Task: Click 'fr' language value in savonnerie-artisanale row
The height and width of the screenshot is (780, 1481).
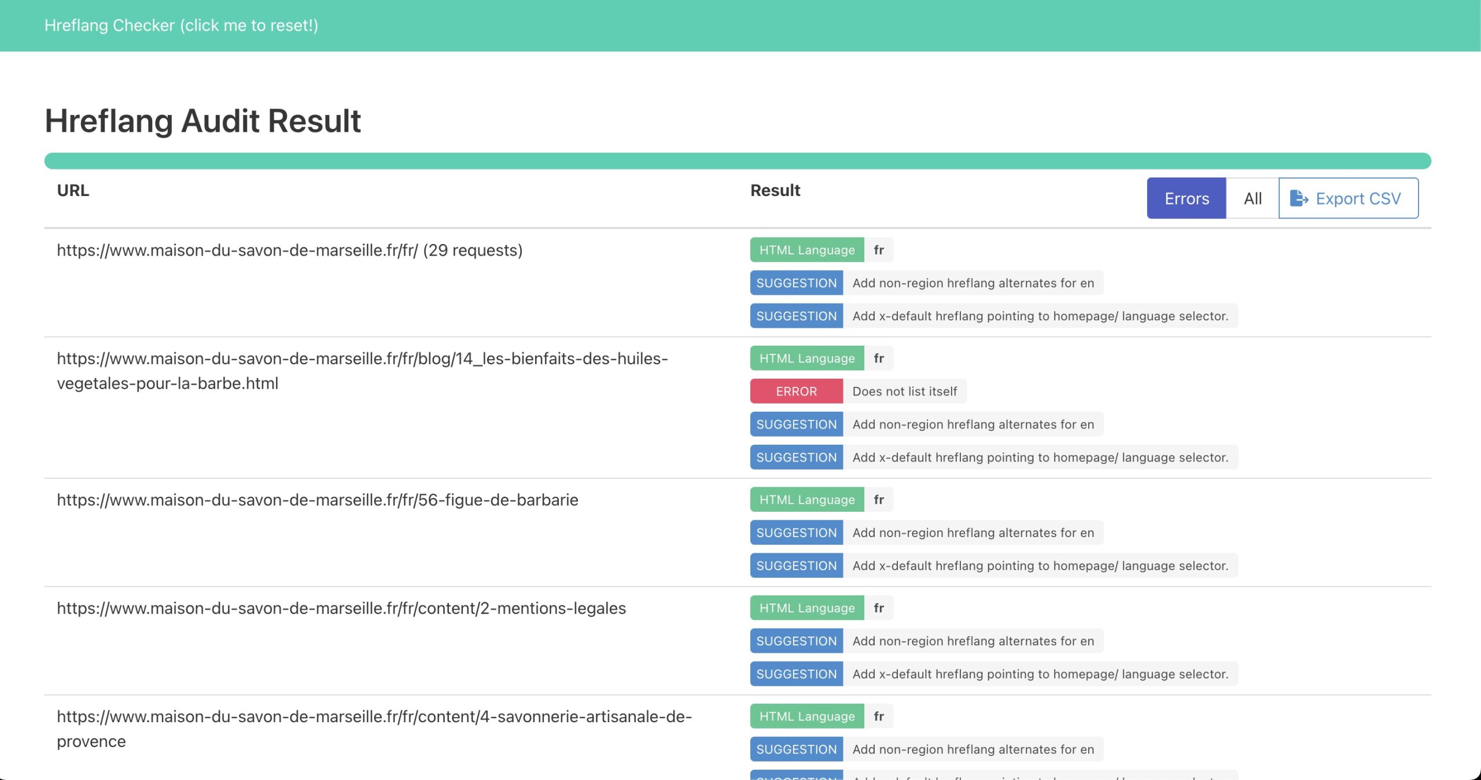Action: [879, 716]
